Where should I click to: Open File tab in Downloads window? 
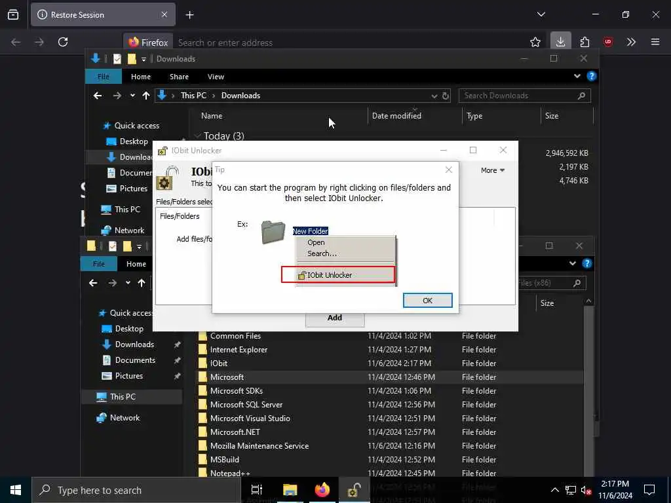104,77
